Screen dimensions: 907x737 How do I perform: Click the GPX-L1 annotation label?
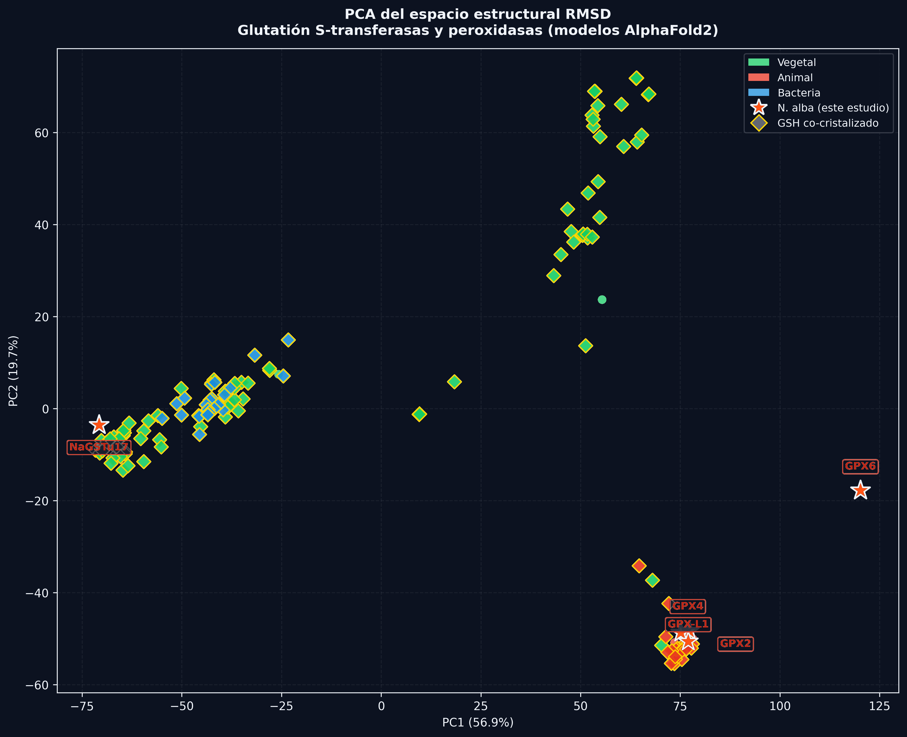coord(688,624)
